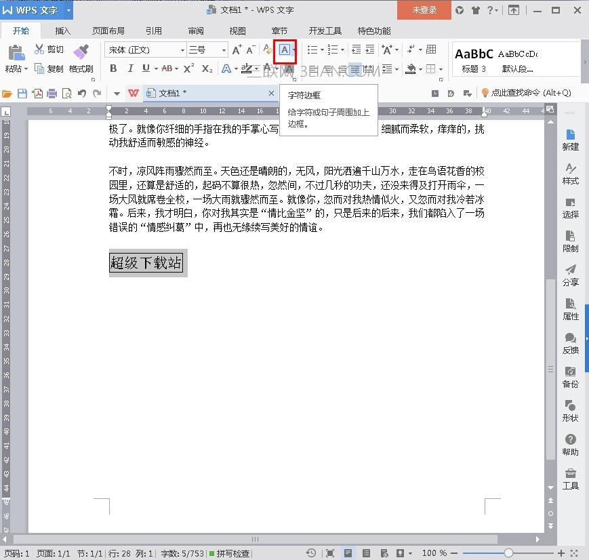The image size is (589, 560).
Task: Click the 未登录 login button
Action: pos(425,10)
